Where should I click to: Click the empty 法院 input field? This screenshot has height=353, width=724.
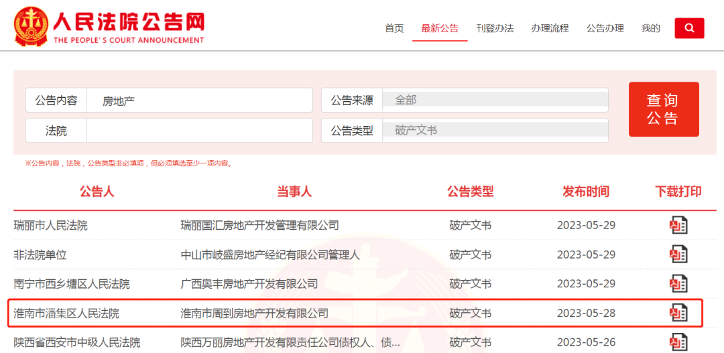[200, 131]
